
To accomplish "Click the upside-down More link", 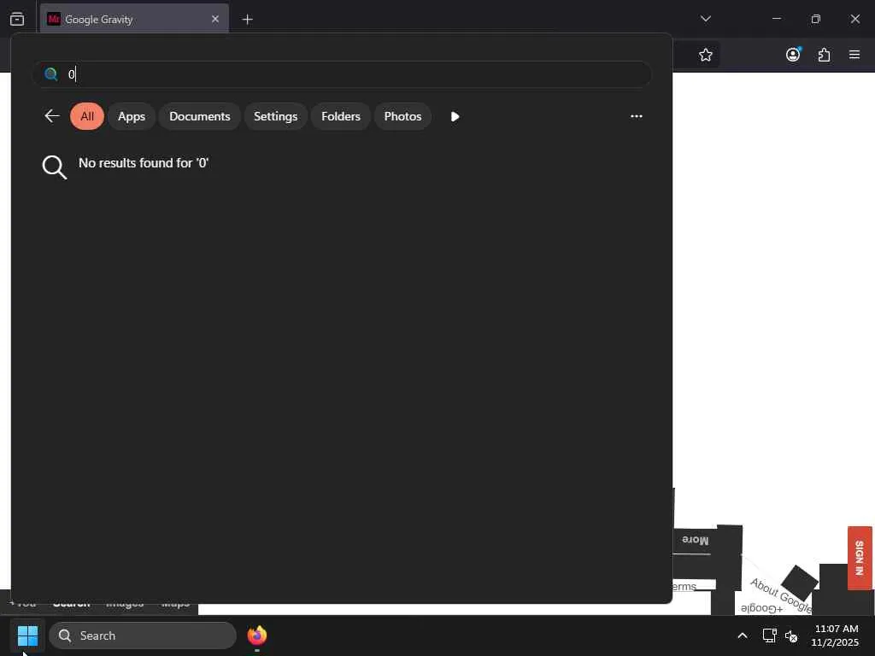I will pyautogui.click(x=695, y=540).
